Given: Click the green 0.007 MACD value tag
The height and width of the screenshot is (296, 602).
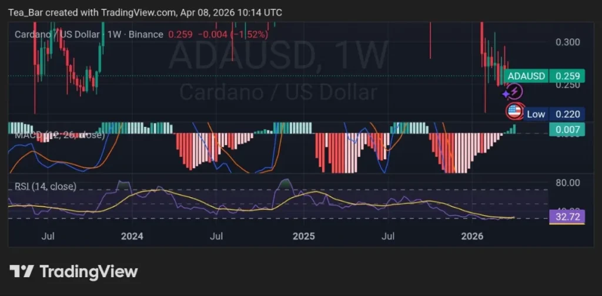Looking at the screenshot, I should pos(566,129).
